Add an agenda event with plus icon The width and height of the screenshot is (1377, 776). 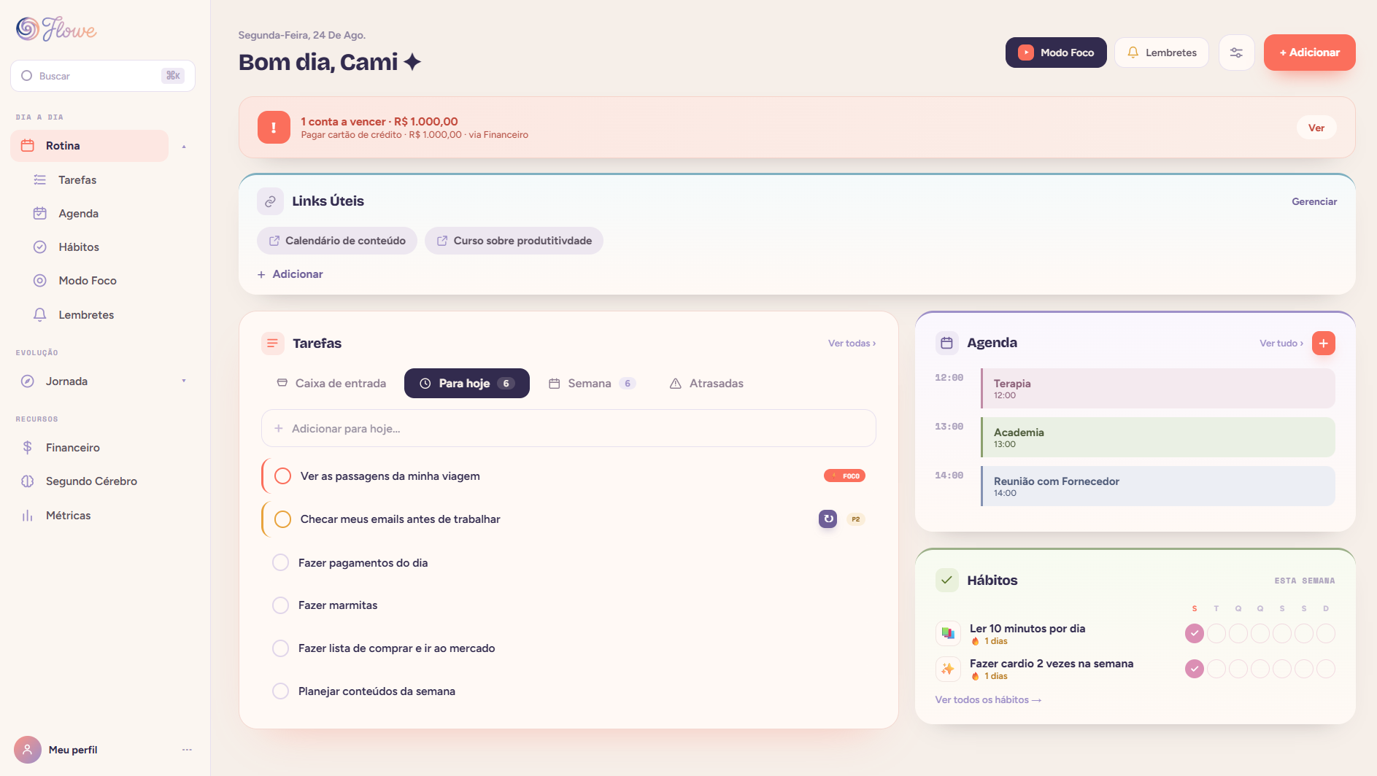click(1323, 343)
